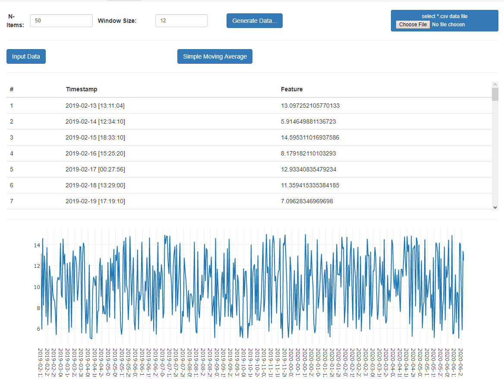Select the Timestamp column header
This screenshot has width=504, height=379.
82,89
